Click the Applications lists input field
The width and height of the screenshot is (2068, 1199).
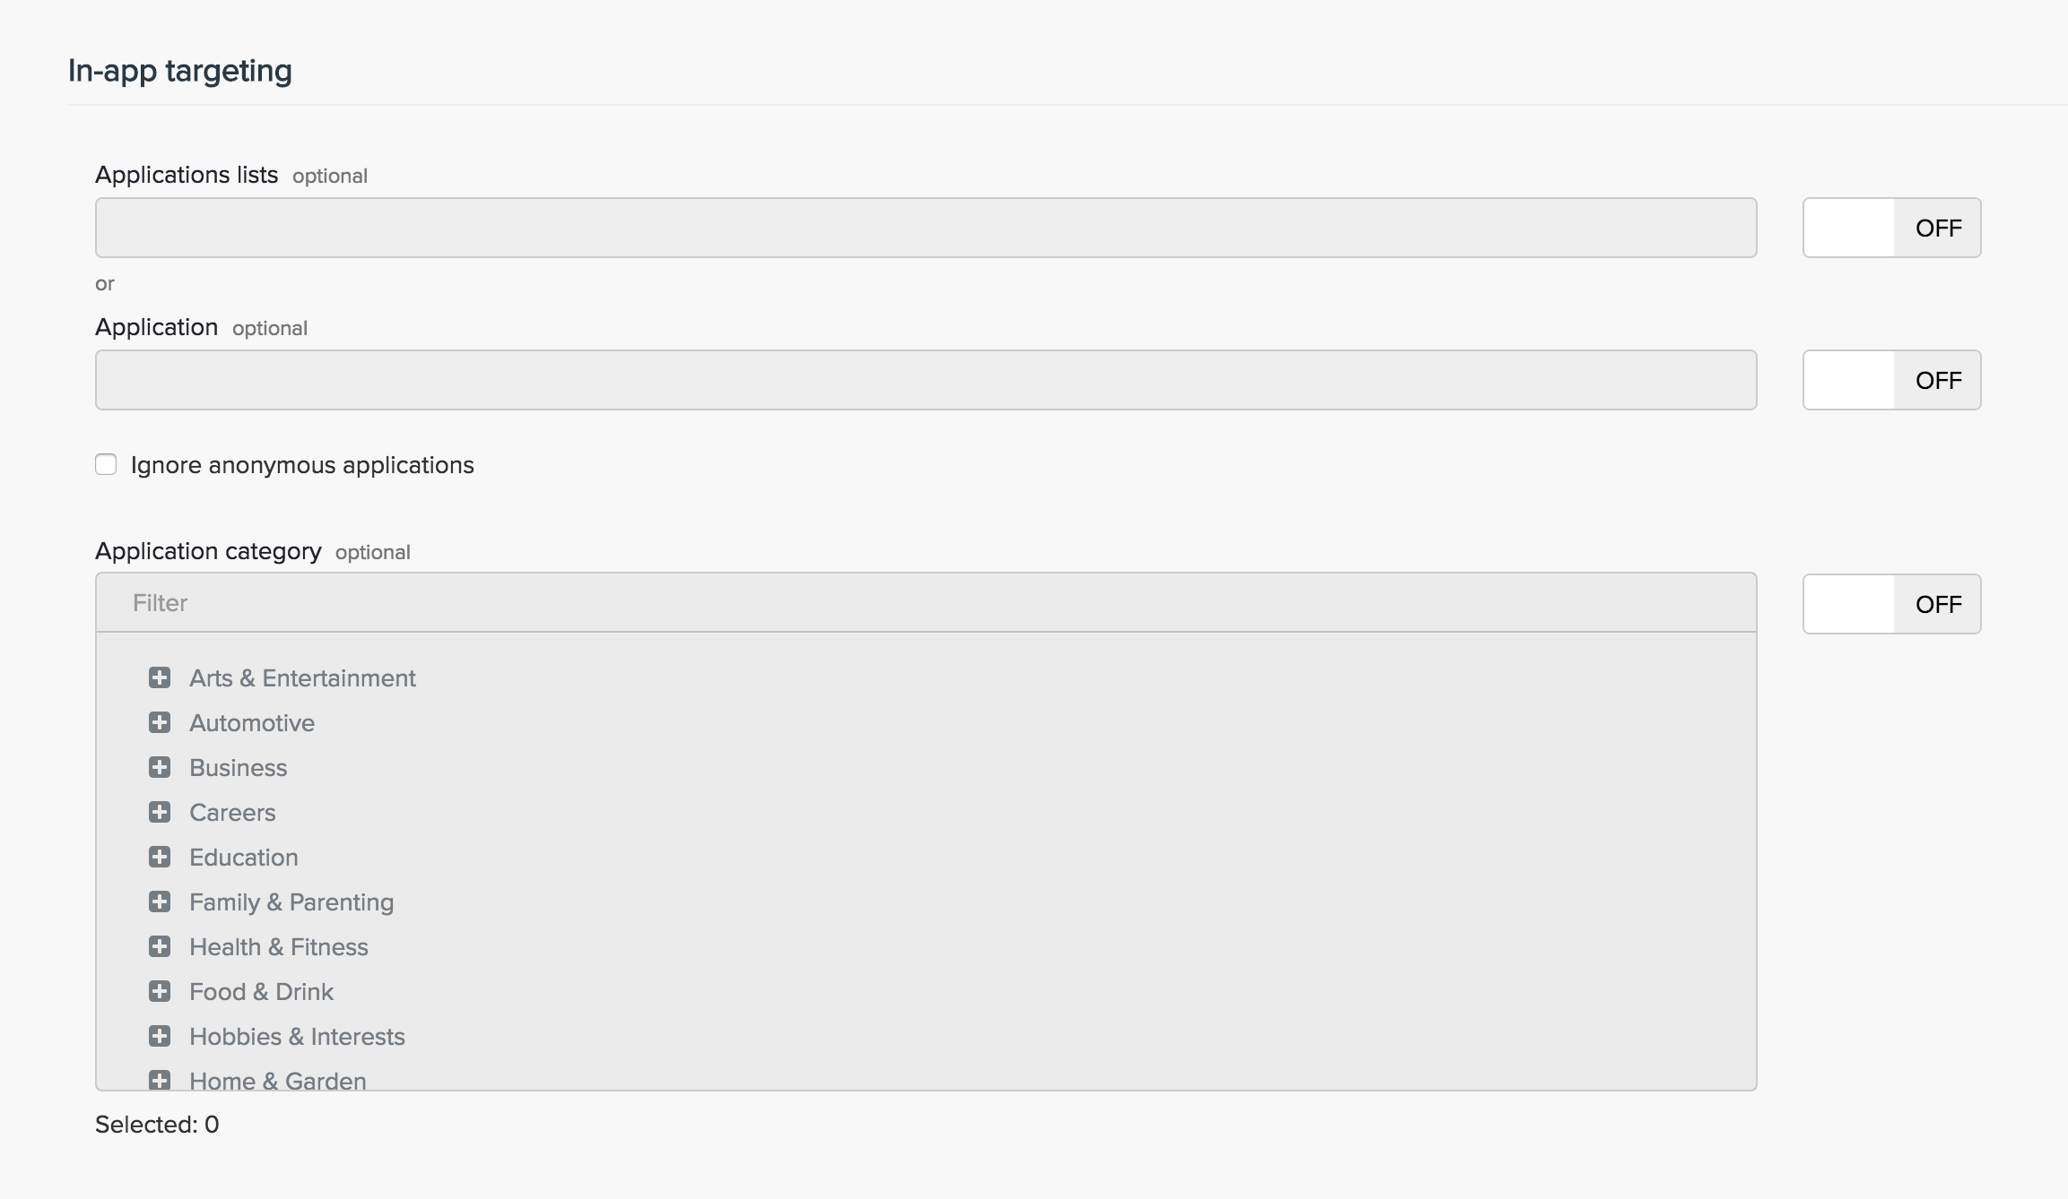point(925,228)
